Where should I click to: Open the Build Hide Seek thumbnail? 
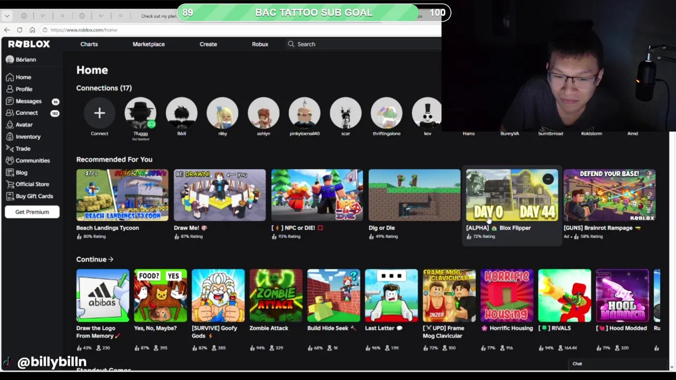coord(334,296)
